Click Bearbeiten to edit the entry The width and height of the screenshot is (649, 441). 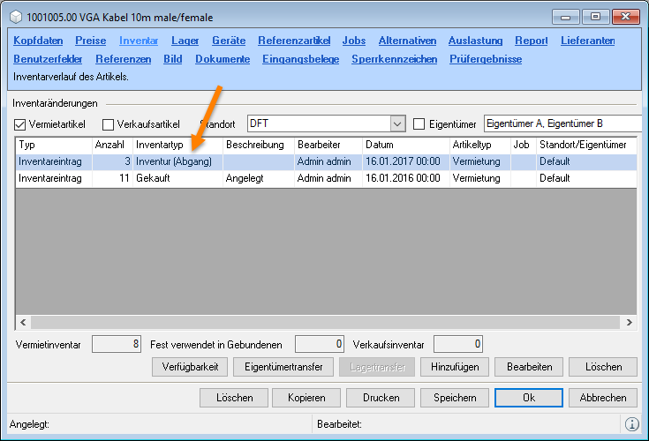(x=530, y=367)
